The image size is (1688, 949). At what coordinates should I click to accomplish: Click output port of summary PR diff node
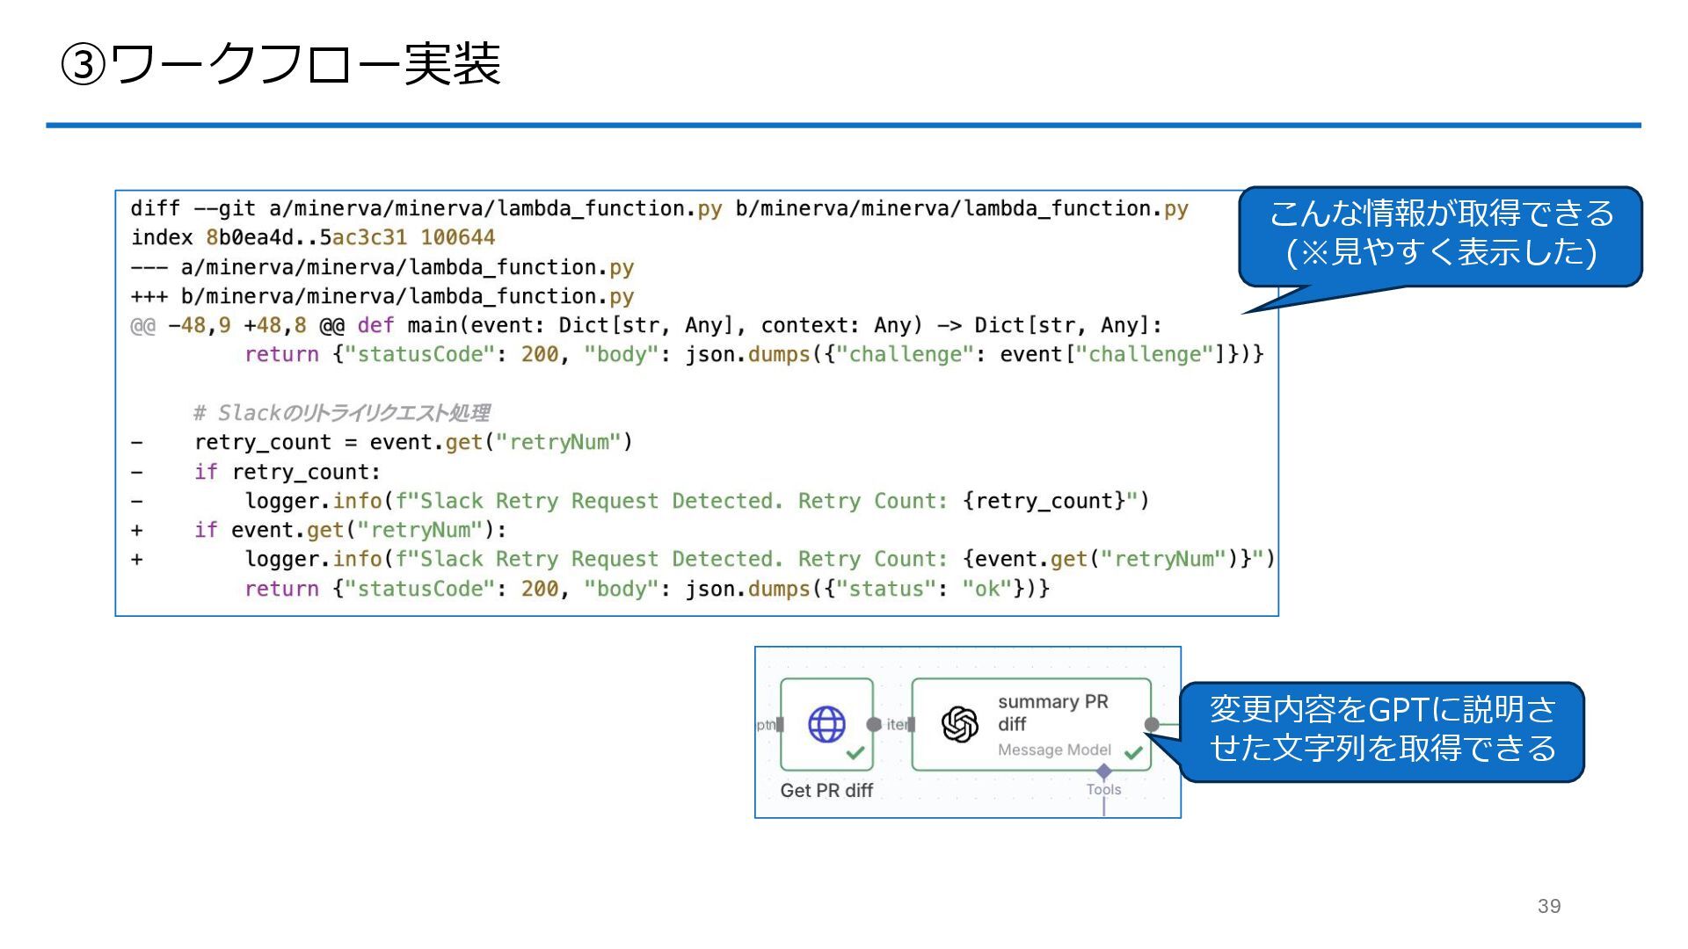[x=1151, y=725]
